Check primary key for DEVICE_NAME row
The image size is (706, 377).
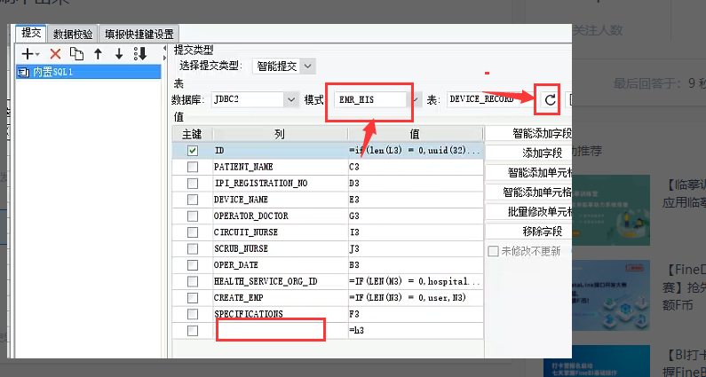pos(193,200)
